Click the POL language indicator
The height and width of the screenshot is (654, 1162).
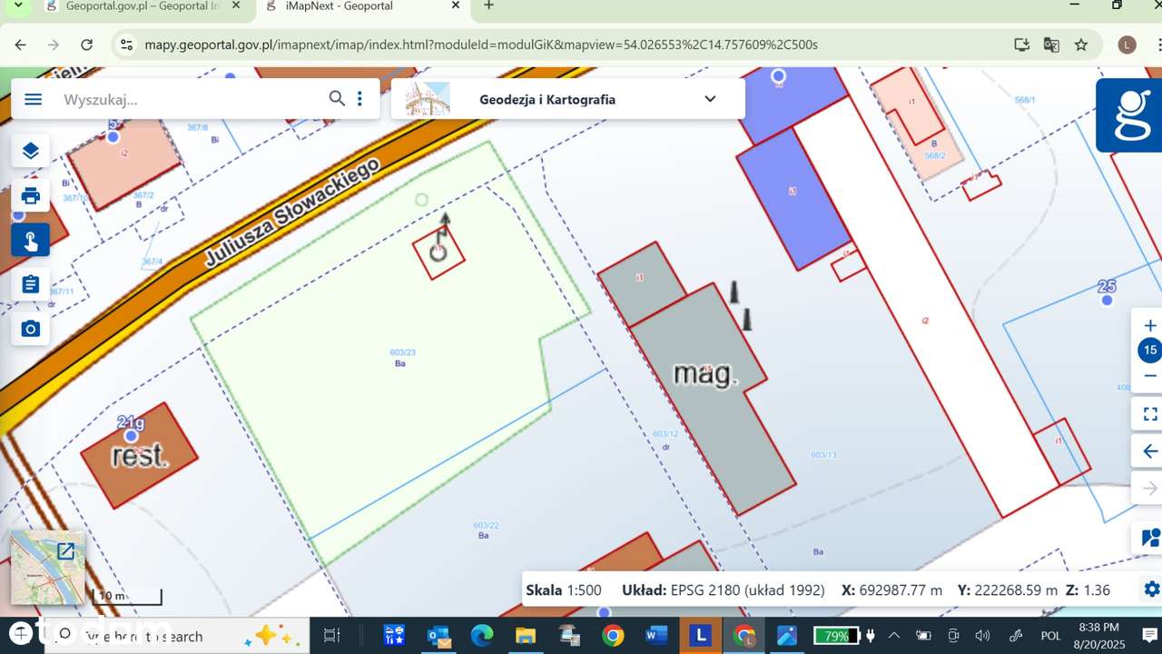click(1050, 635)
